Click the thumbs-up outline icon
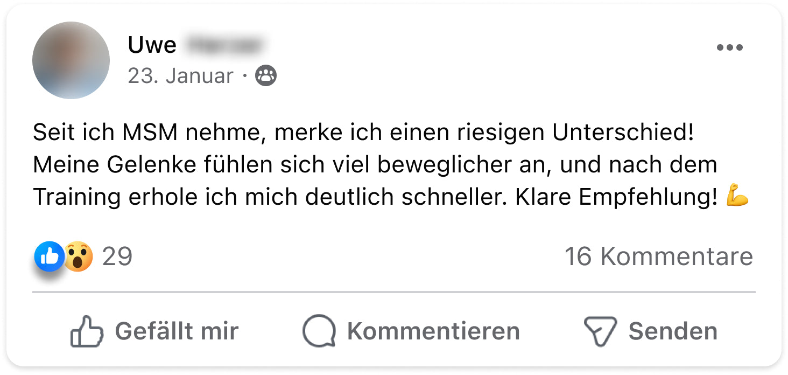 coord(87,331)
